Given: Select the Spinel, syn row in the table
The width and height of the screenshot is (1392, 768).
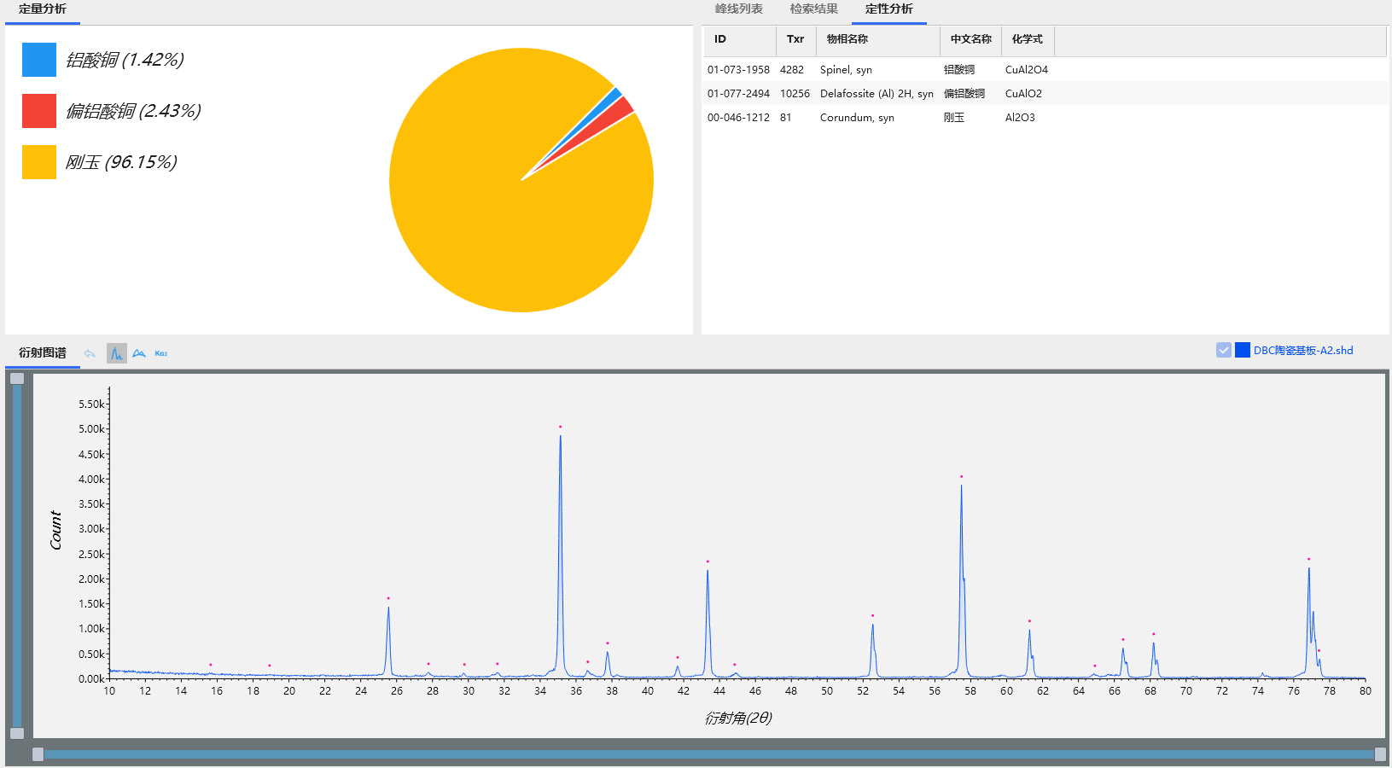Looking at the screenshot, I should [846, 70].
